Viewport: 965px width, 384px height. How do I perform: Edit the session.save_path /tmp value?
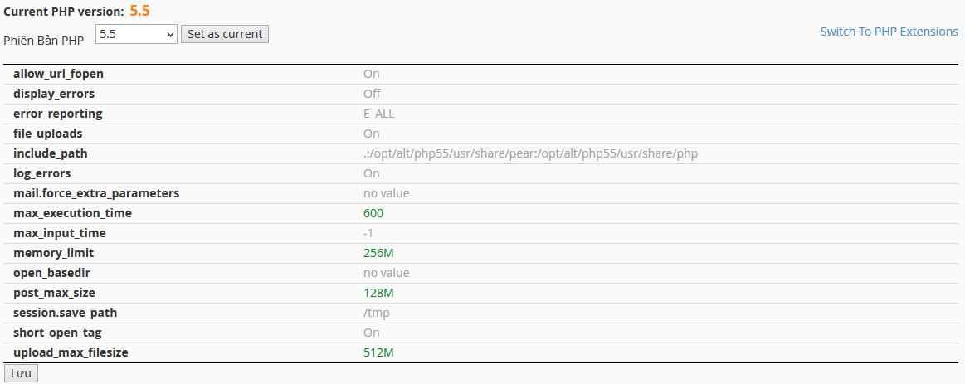click(x=376, y=313)
